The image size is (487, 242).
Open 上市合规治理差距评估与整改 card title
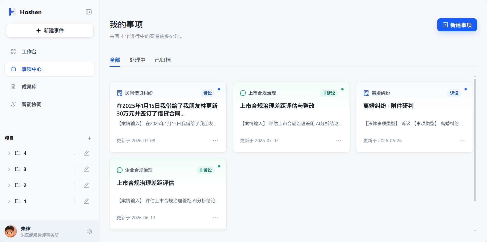click(x=277, y=106)
